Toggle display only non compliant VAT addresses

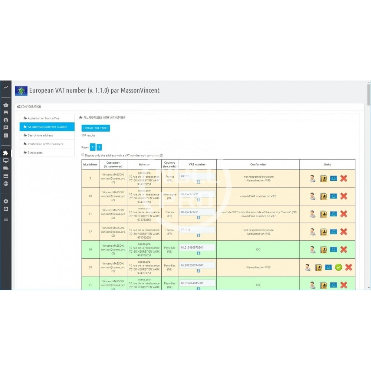point(83,155)
